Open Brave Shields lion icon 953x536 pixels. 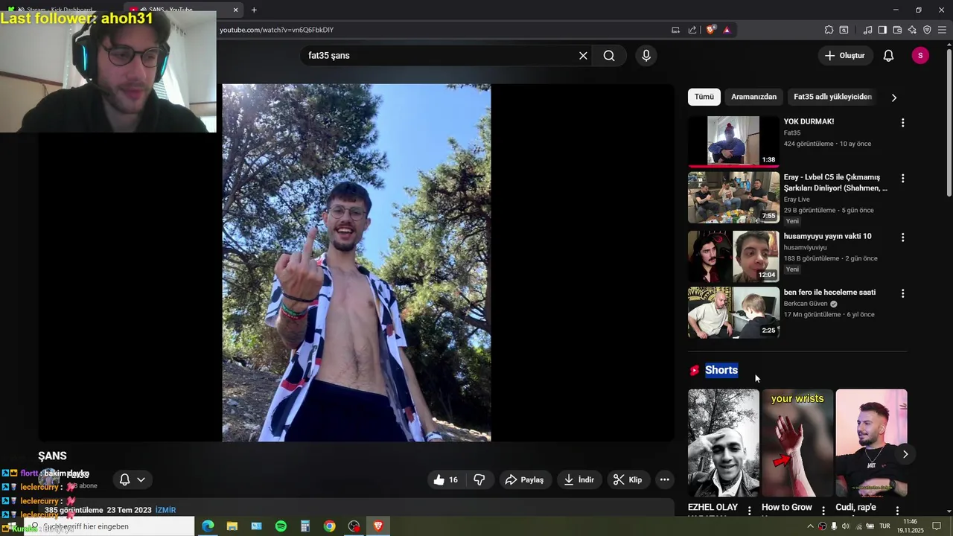click(711, 30)
